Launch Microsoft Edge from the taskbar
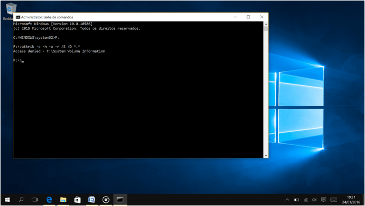Viewport: 365px width, 206px height. coord(49,200)
